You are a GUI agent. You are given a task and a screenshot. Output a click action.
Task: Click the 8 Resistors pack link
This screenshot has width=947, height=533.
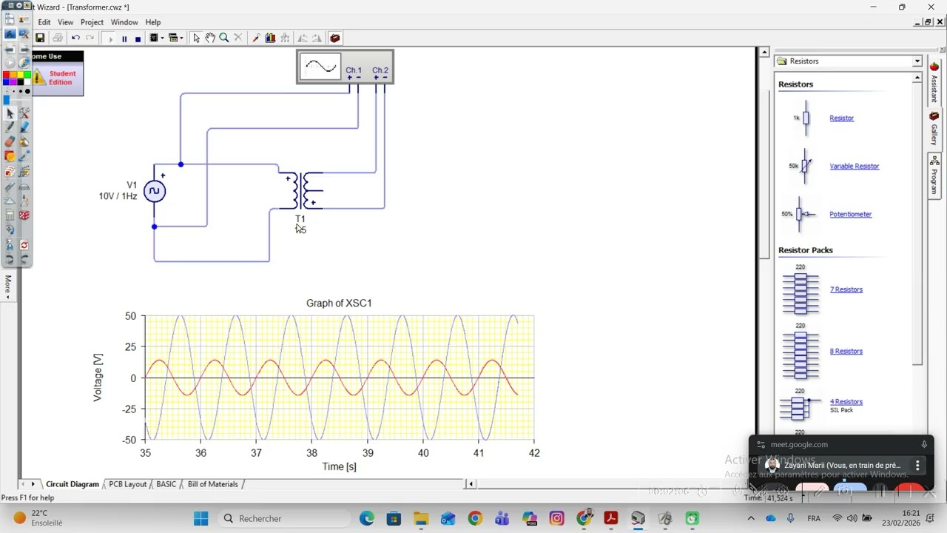[846, 352]
